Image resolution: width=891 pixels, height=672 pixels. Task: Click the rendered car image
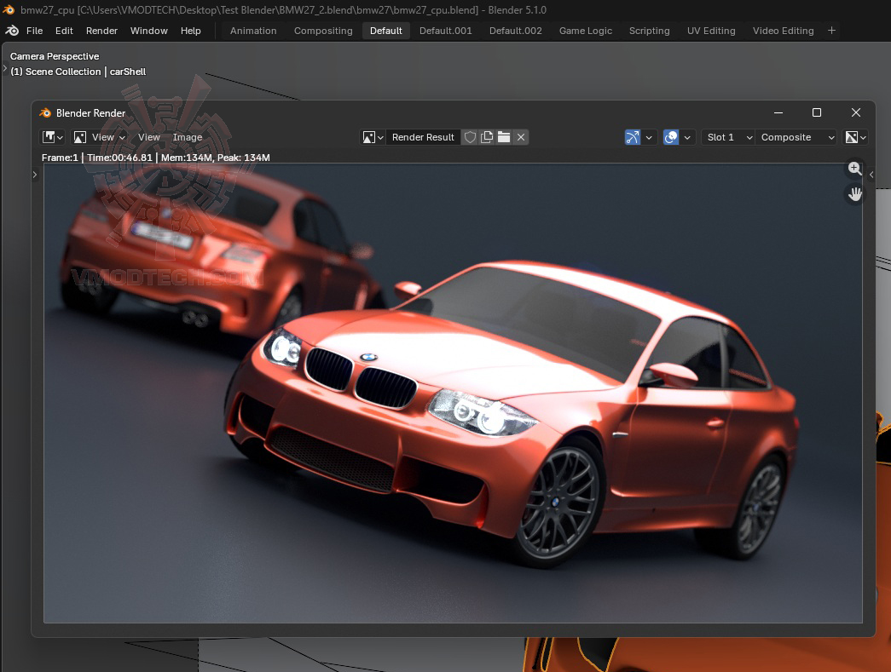(453, 393)
